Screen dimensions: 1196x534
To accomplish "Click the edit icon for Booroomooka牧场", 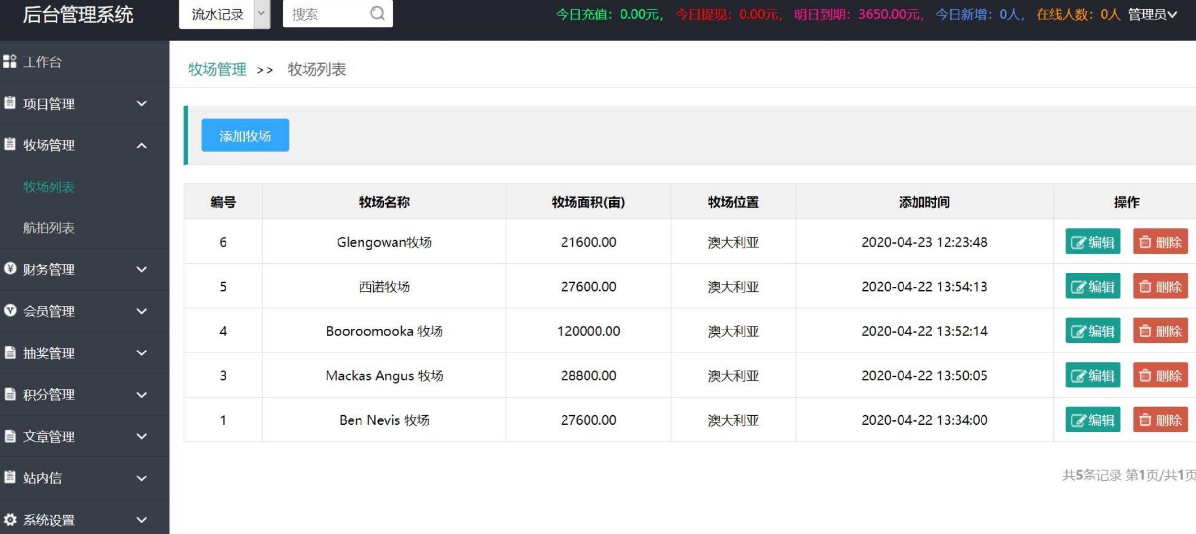I will [1092, 331].
